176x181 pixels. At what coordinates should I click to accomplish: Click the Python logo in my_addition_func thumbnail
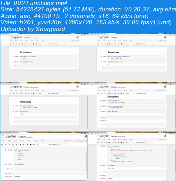coord(165,38)
